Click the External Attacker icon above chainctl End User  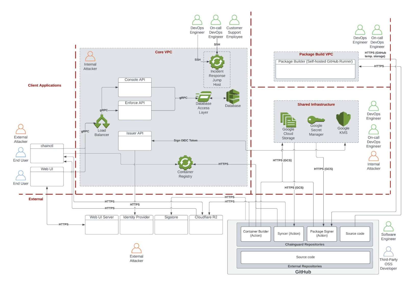(x=21, y=129)
